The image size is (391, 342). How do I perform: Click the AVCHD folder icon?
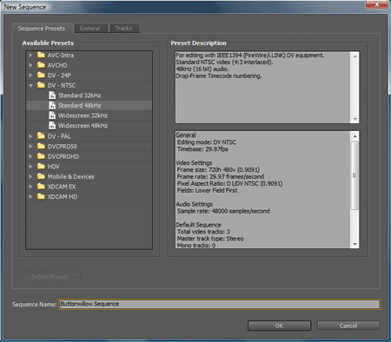tap(41, 65)
